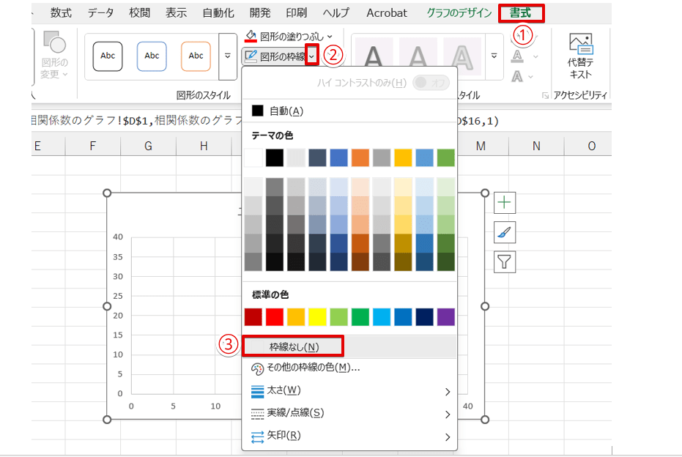The width and height of the screenshot is (682, 457).
Task: Open the chart elements plus icon
Action: pyautogui.click(x=504, y=203)
